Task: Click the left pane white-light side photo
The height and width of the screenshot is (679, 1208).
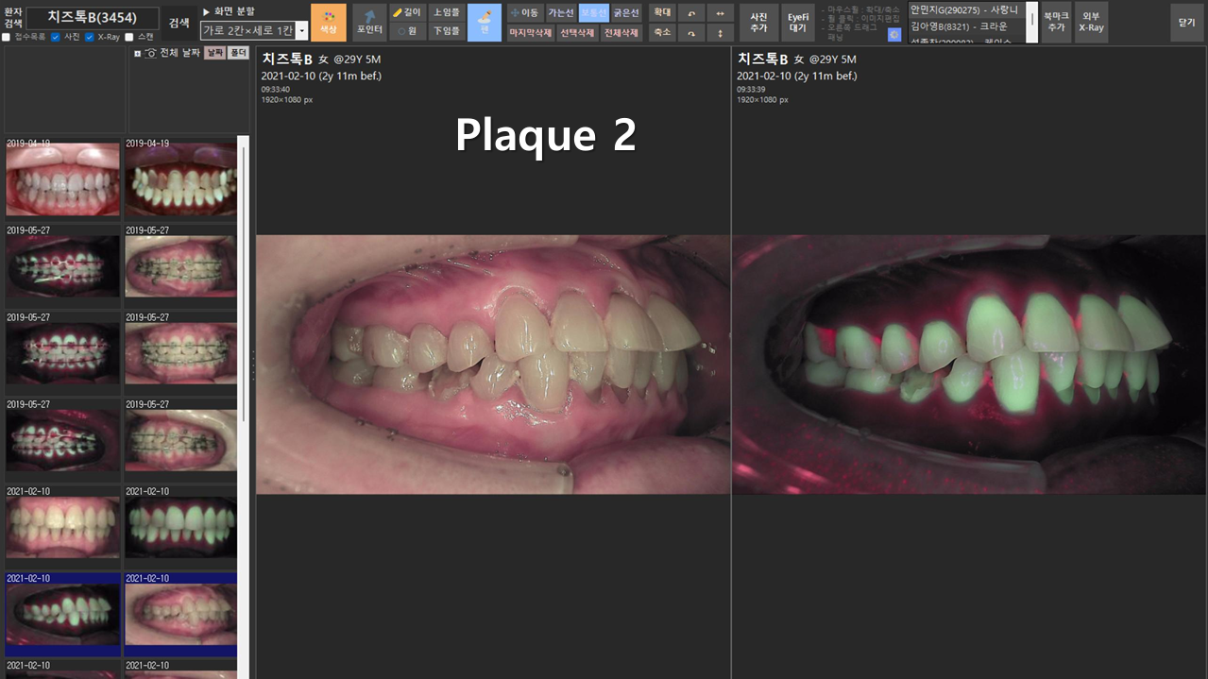Action: coord(493,365)
